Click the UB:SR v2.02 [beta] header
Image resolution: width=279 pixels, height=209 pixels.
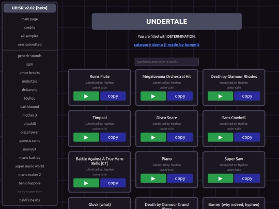29,8
